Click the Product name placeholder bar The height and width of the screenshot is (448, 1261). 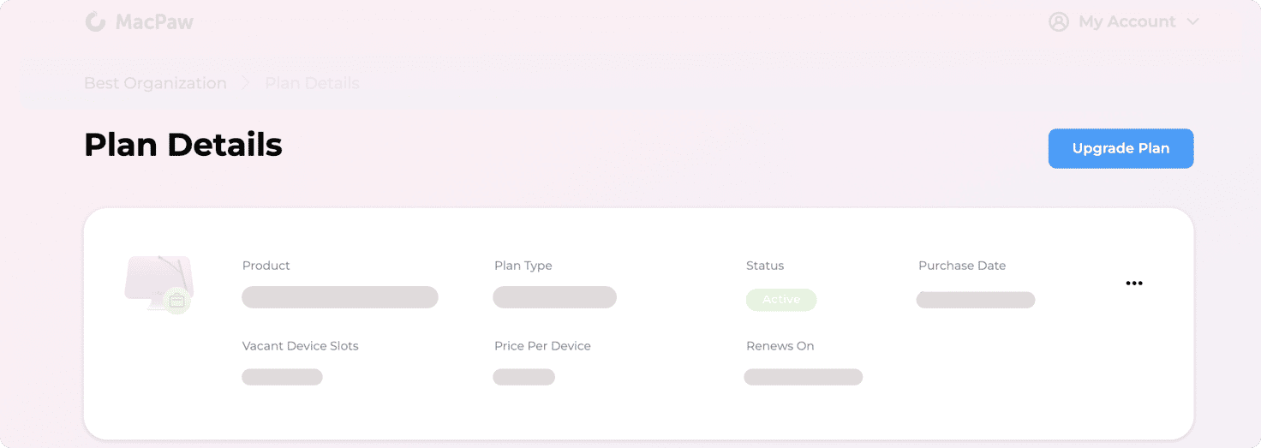(x=340, y=297)
